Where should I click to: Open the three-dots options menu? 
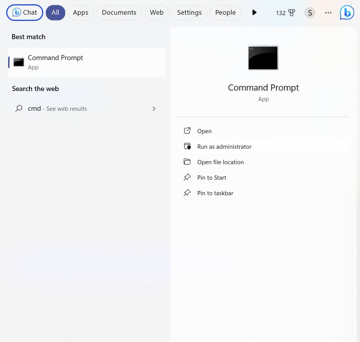328,13
